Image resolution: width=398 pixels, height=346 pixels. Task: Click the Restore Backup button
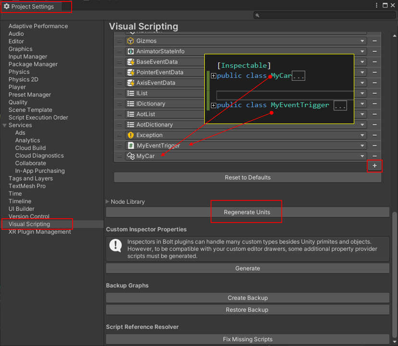click(x=248, y=309)
